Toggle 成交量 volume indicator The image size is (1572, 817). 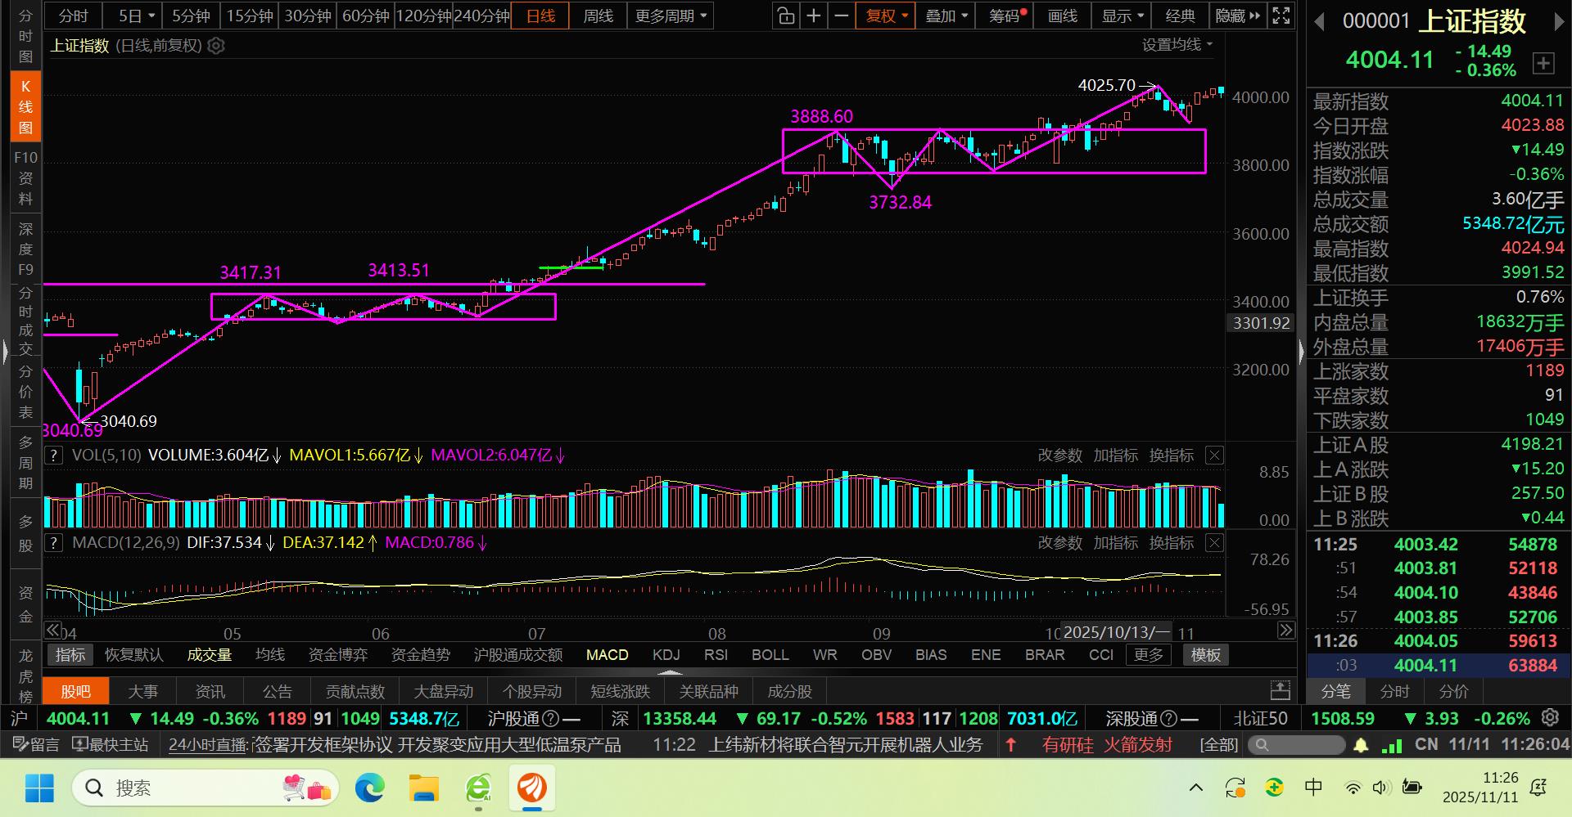[x=210, y=655]
